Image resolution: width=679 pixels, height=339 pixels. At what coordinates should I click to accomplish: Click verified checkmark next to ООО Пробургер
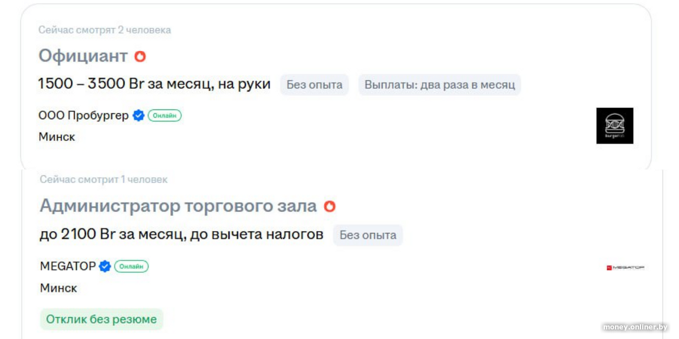point(139,116)
